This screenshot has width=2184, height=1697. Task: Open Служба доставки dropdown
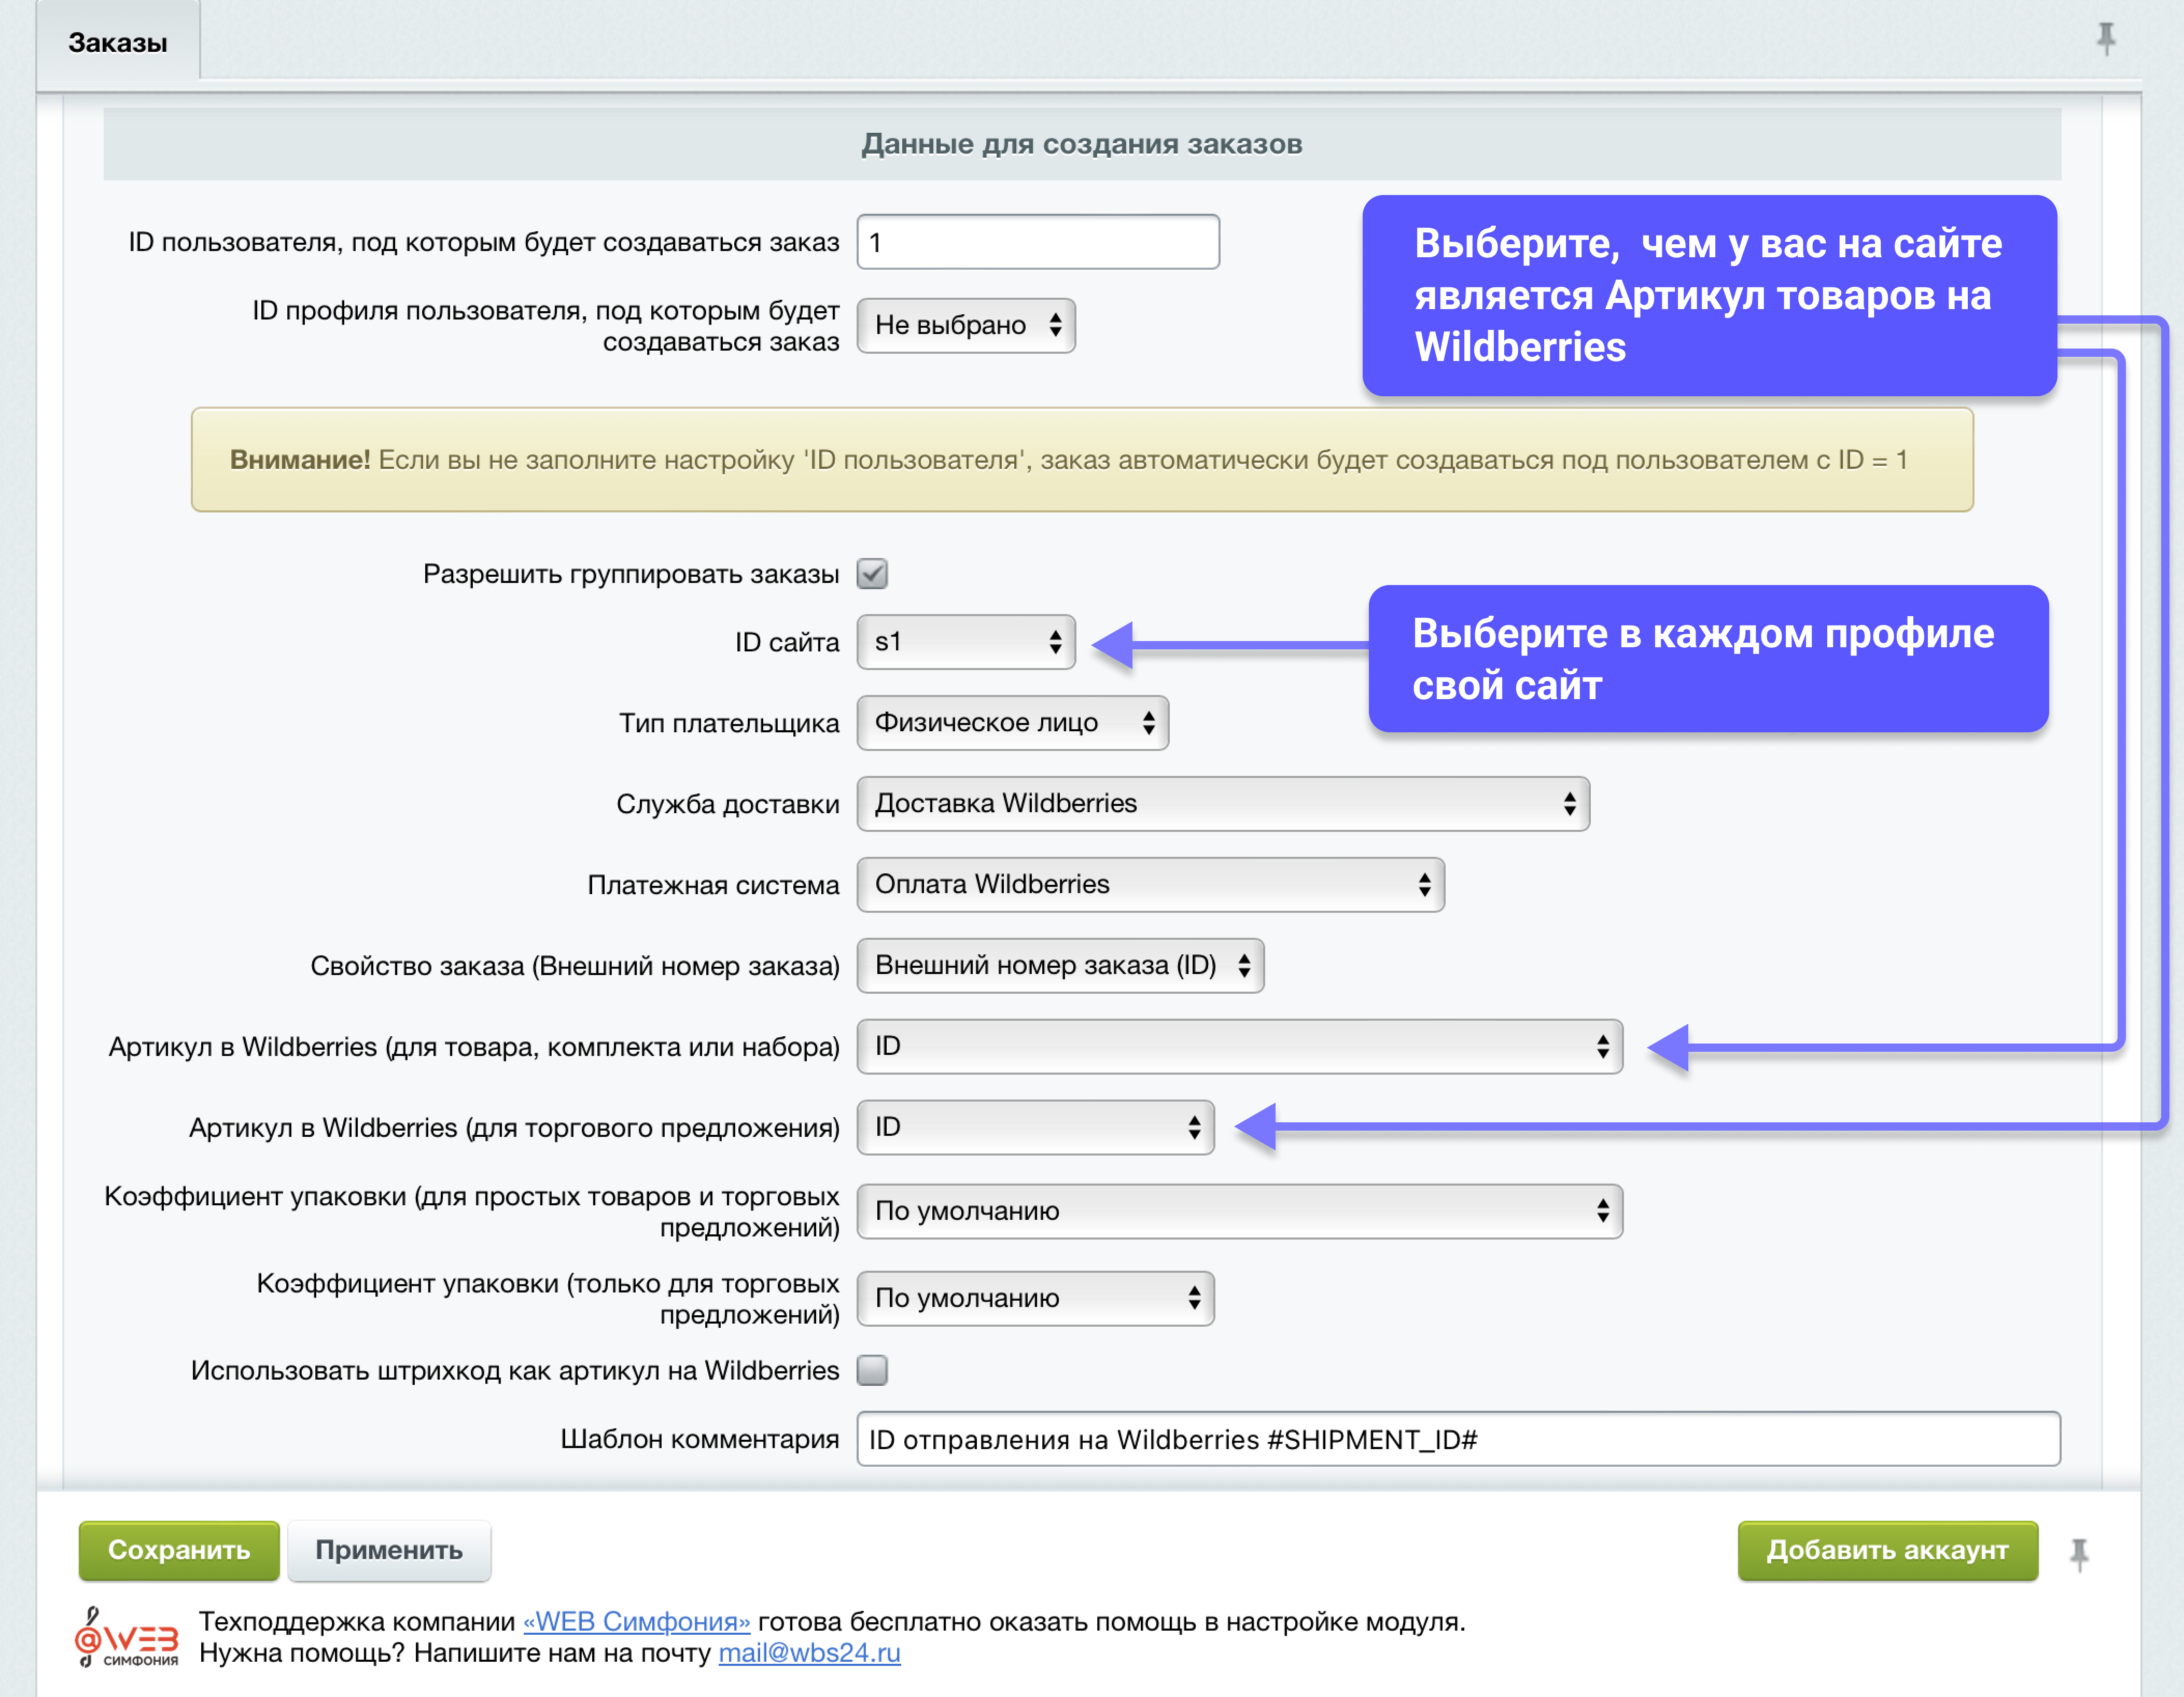[x=1222, y=804]
